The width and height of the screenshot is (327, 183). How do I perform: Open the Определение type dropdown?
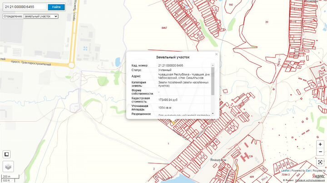coord(40,16)
